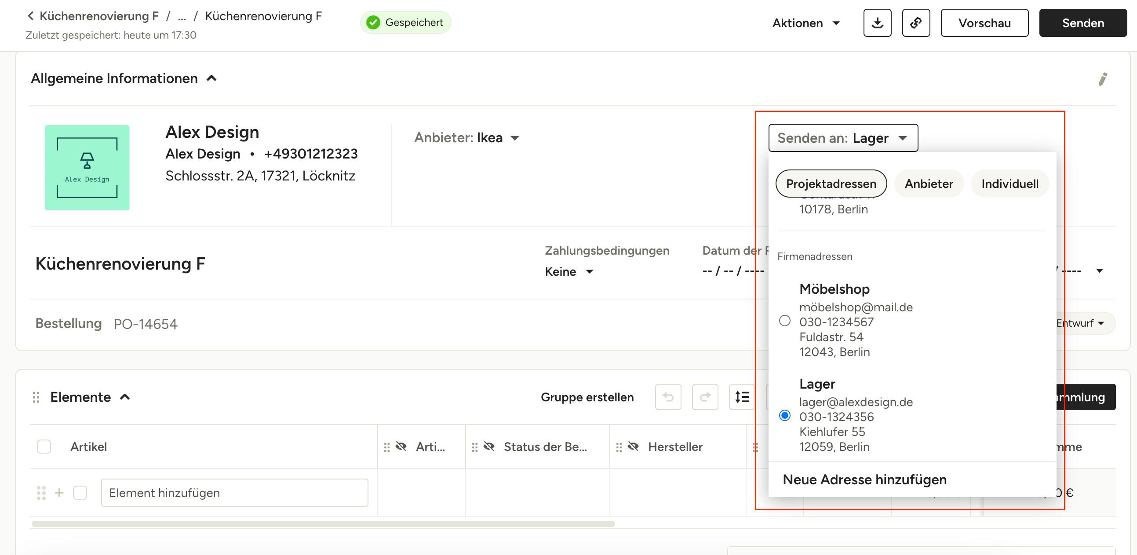Switch to the Anbieter address tab

point(929,184)
